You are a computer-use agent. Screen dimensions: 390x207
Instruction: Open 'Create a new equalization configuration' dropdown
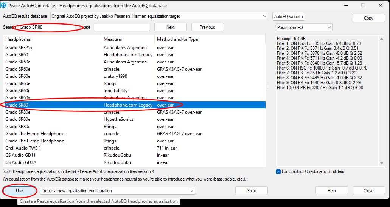pos(117,191)
